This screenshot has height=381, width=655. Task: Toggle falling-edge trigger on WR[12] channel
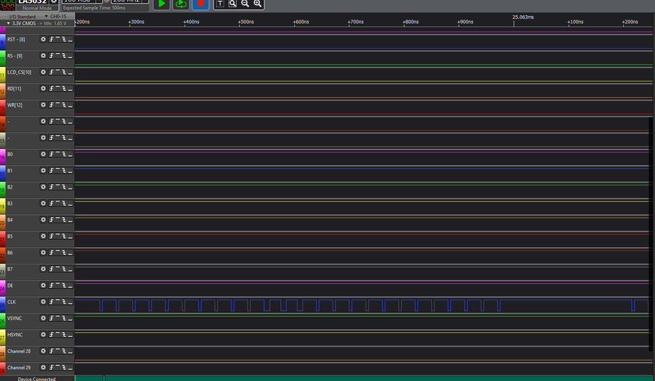pyautogui.click(x=64, y=104)
